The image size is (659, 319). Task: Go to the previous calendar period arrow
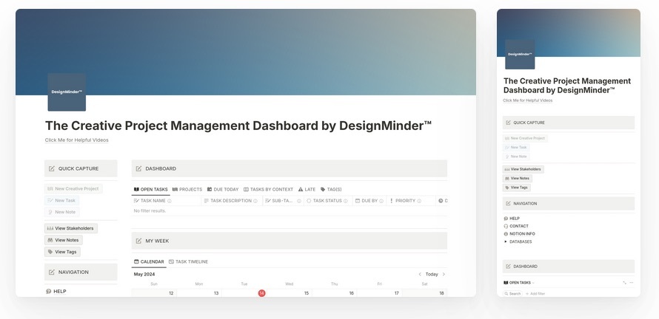[x=419, y=274]
